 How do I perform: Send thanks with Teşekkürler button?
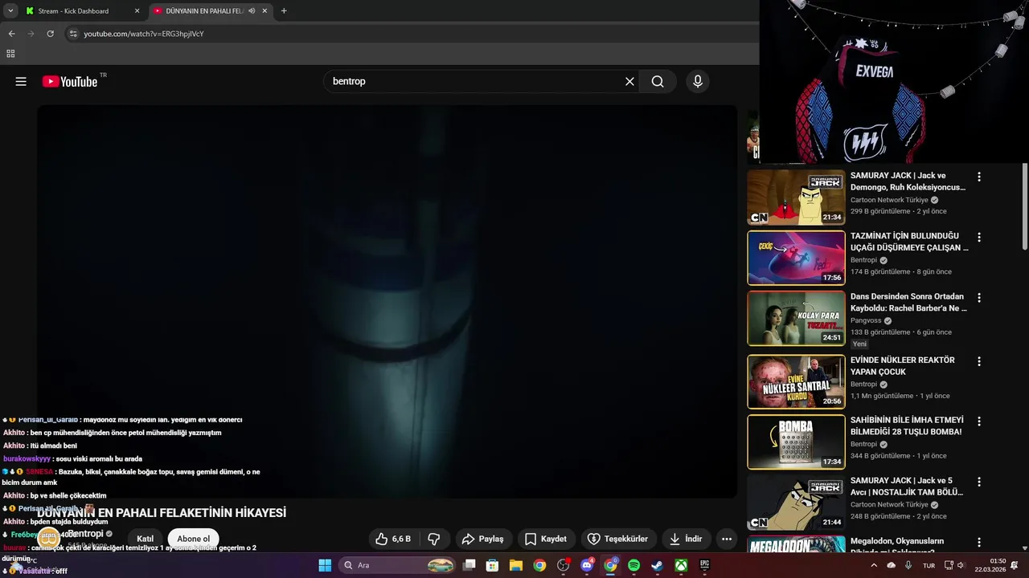tap(617, 539)
